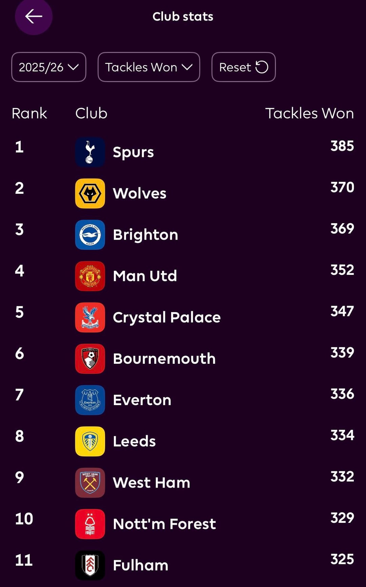Tap the Spurs club crest
This screenshot has height=587, width=366.
click(x=90, y=152)
